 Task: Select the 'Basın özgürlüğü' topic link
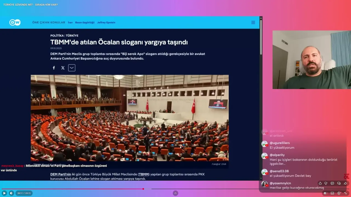(x=85, y=22)
